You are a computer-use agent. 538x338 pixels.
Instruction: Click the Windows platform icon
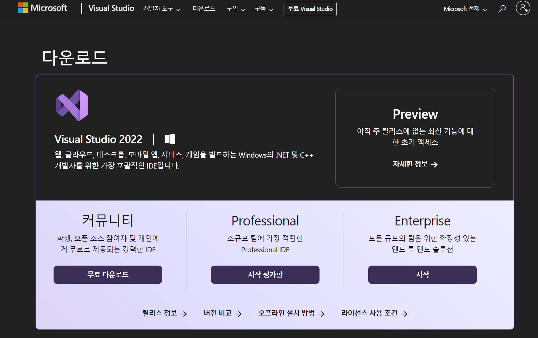pos(170,139)
